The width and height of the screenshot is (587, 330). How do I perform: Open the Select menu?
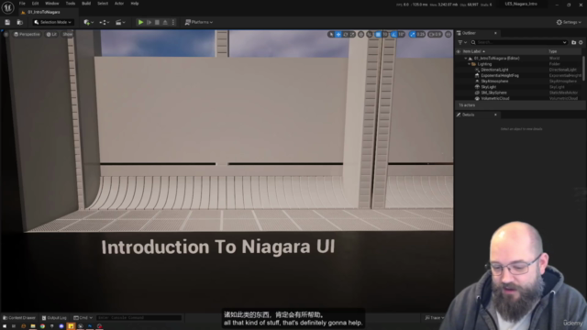pyautogui.click(x=103, y=4)
